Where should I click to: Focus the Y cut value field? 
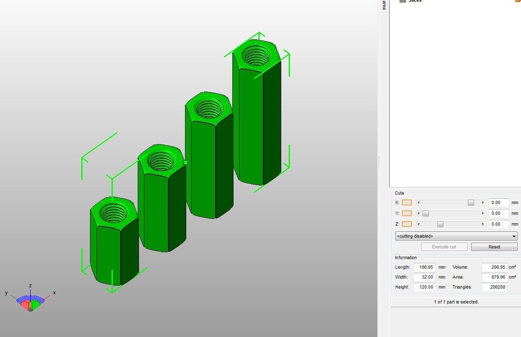point(499,213)
